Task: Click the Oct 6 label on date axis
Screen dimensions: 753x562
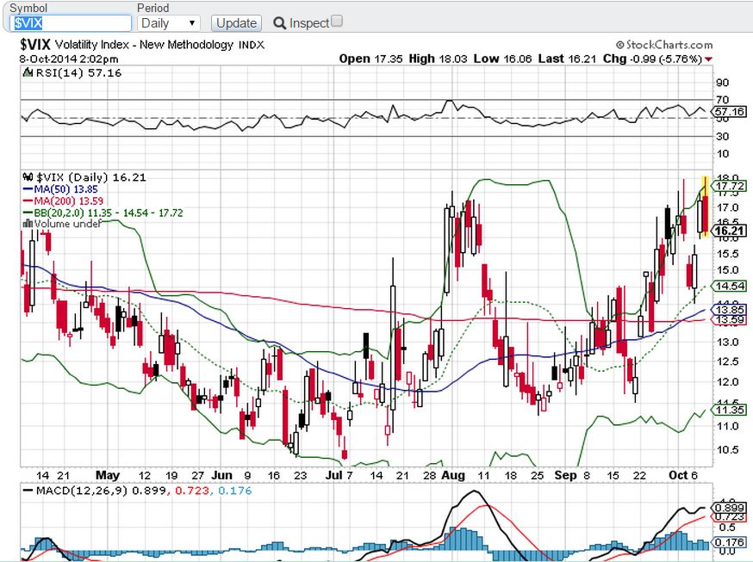Action: point(683,475)
